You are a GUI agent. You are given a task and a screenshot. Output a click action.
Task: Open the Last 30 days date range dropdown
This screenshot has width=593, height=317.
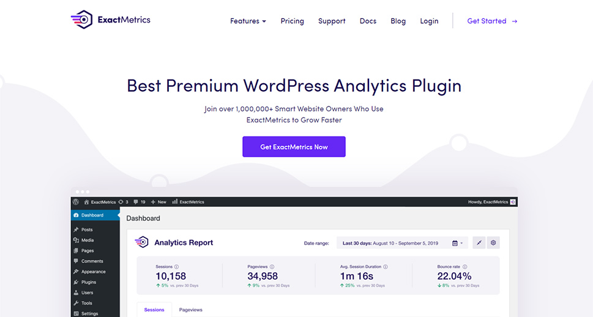(x=402, y=243)
